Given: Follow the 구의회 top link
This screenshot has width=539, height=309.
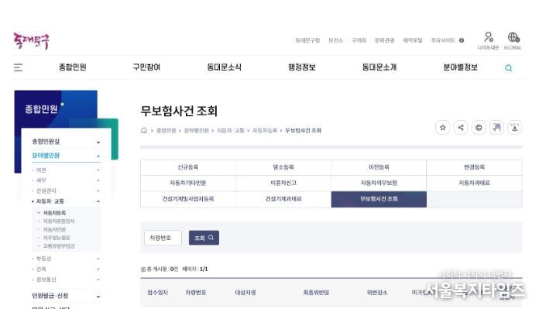Looking at the screenshot, I should click(x=359, y=40).
